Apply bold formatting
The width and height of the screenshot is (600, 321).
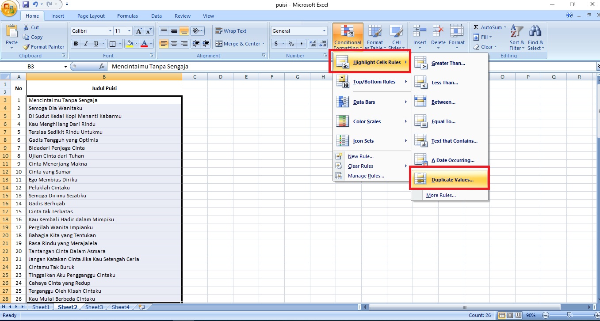75,44
